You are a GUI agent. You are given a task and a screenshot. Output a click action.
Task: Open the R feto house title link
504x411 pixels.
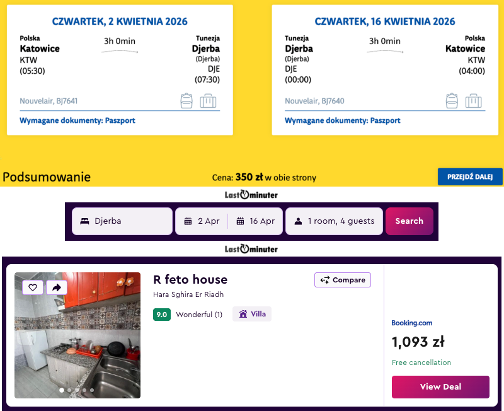tap(190, 279)
